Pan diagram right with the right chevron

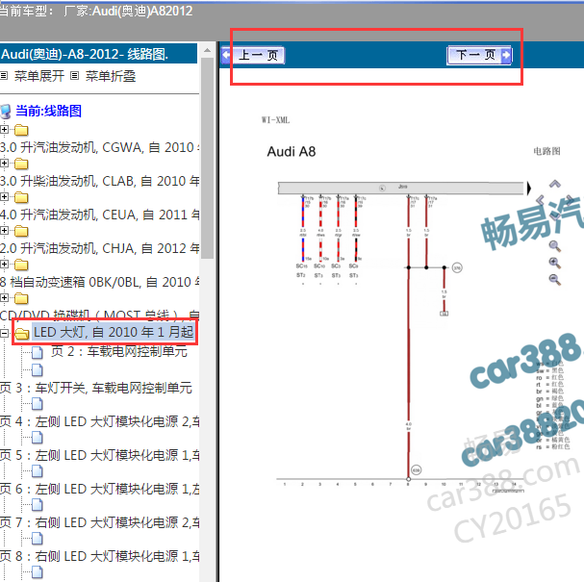[x=570, y=200]
